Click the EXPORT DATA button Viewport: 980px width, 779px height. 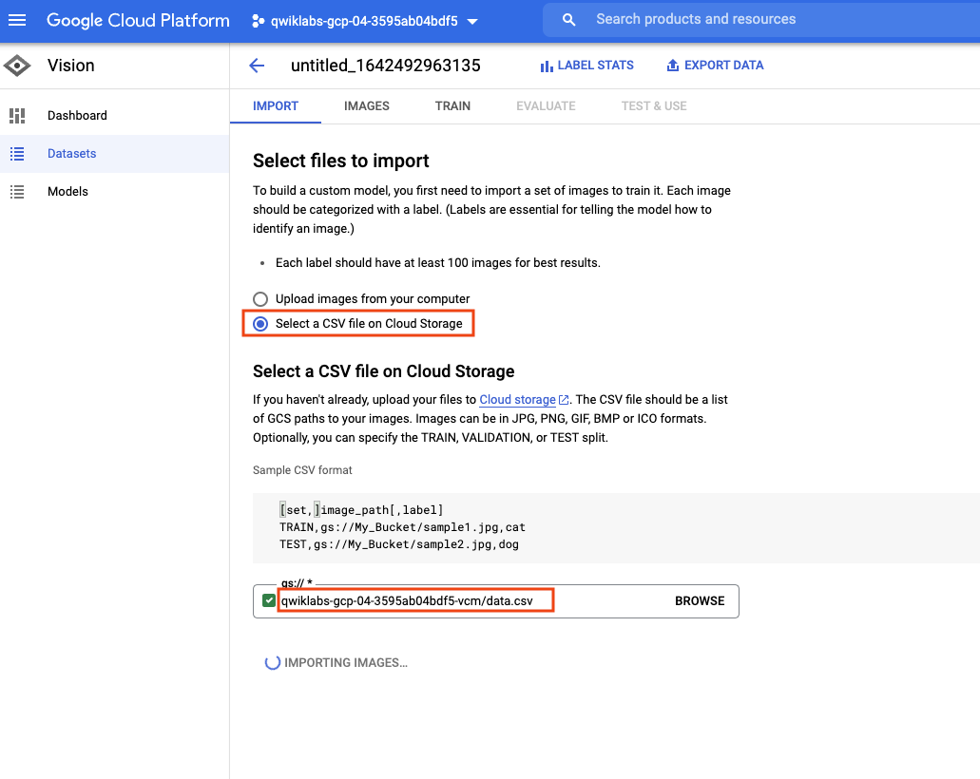[715, 66]
